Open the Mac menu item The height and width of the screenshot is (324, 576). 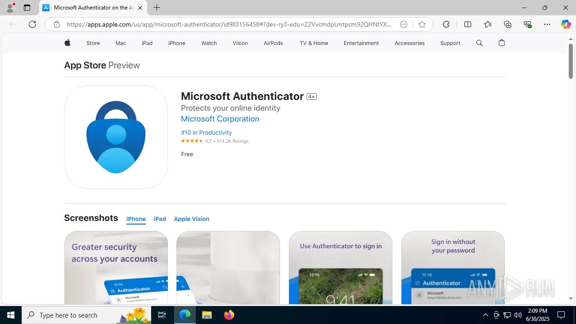pos(121,43)
